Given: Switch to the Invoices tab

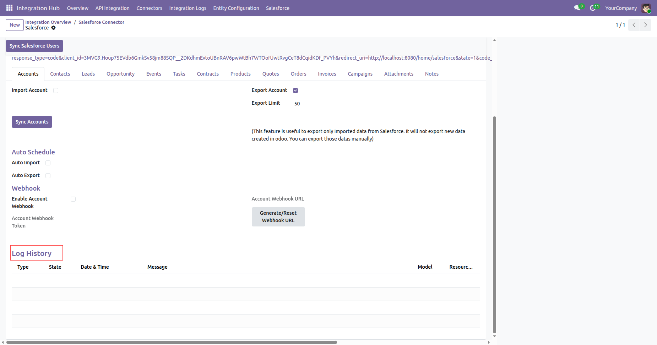Looking at the screenshot, I should (327, 74).
